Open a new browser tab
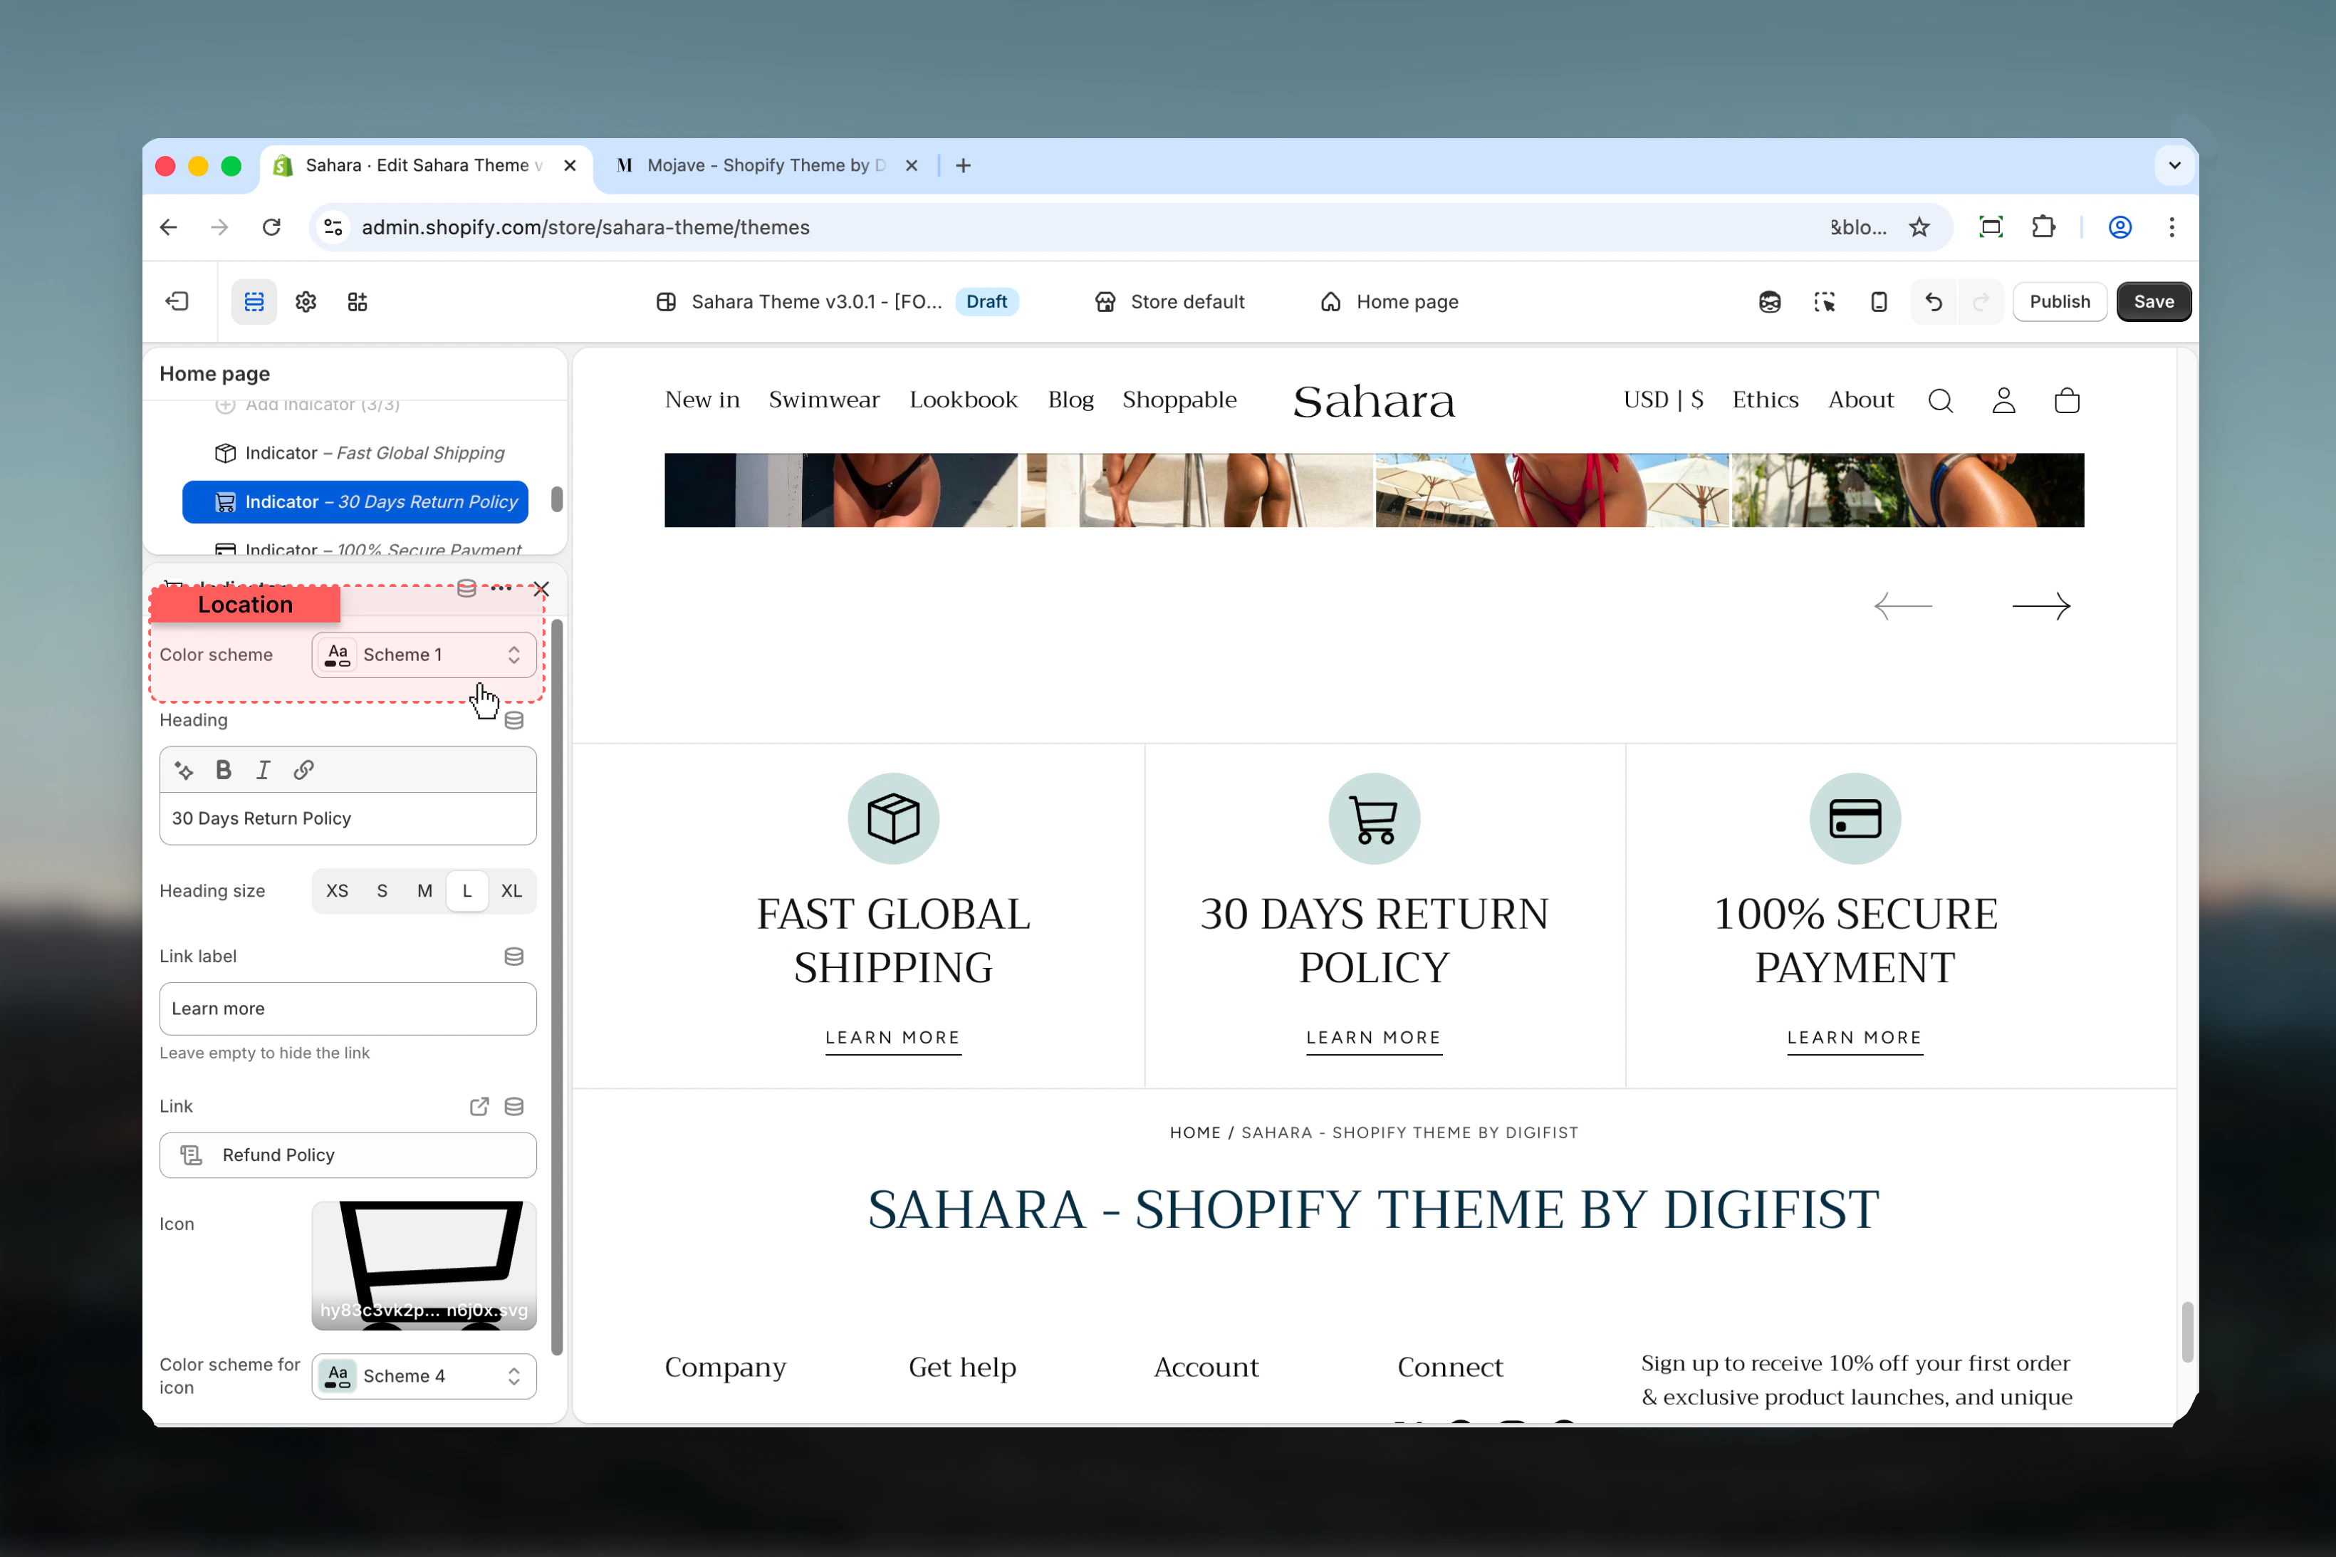 963,166
